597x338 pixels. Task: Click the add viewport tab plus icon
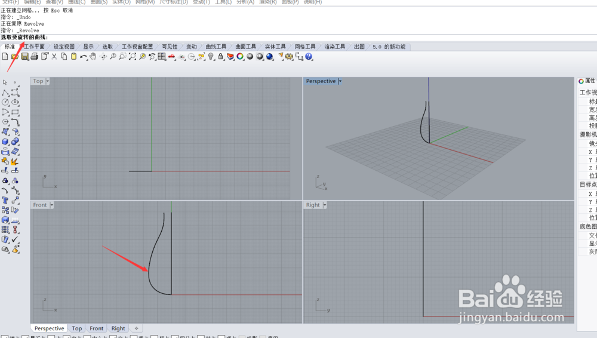[x=136, y=328]
